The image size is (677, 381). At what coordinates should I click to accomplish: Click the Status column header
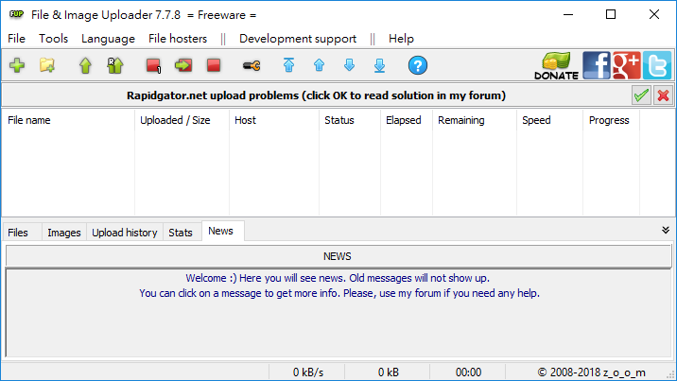click(x=350, y=120)
